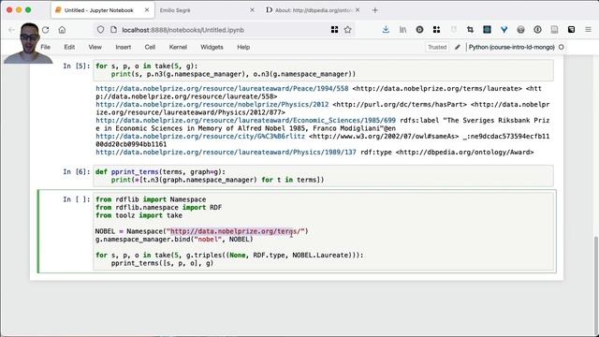This screenshot has height=337, width=599.
Task: Open the View menu
Action: point(95,47)
